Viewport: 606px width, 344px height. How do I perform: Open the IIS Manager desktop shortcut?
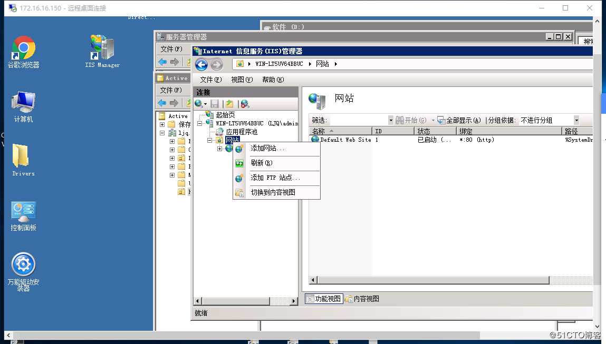coord(102,51)
